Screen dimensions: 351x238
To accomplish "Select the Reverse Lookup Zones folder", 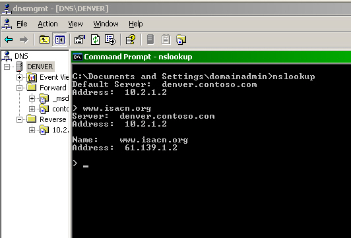I will [x=53, y=119].
